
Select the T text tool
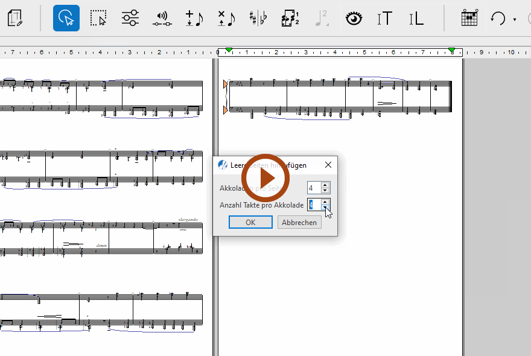(384, 18)
